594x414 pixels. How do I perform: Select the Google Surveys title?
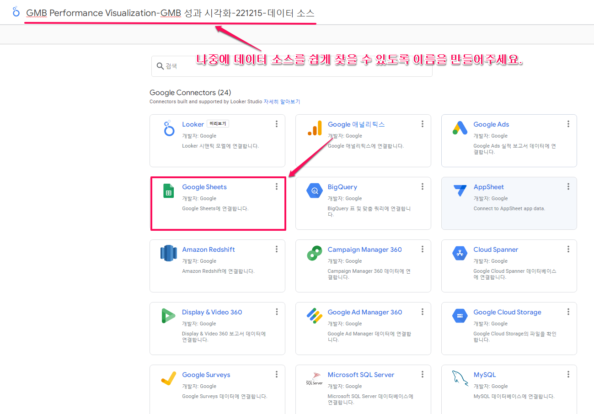(x=206, y=375)
